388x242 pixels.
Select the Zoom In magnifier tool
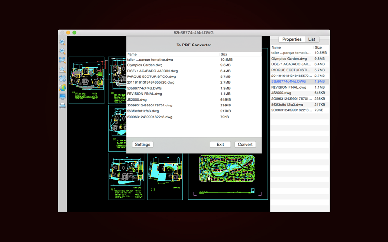[x=63, y=42]
